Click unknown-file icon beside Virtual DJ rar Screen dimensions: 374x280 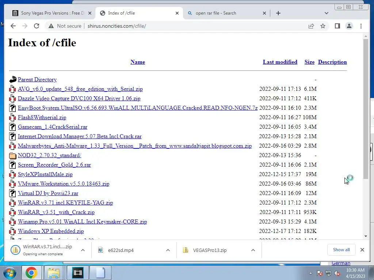(12, 193)
